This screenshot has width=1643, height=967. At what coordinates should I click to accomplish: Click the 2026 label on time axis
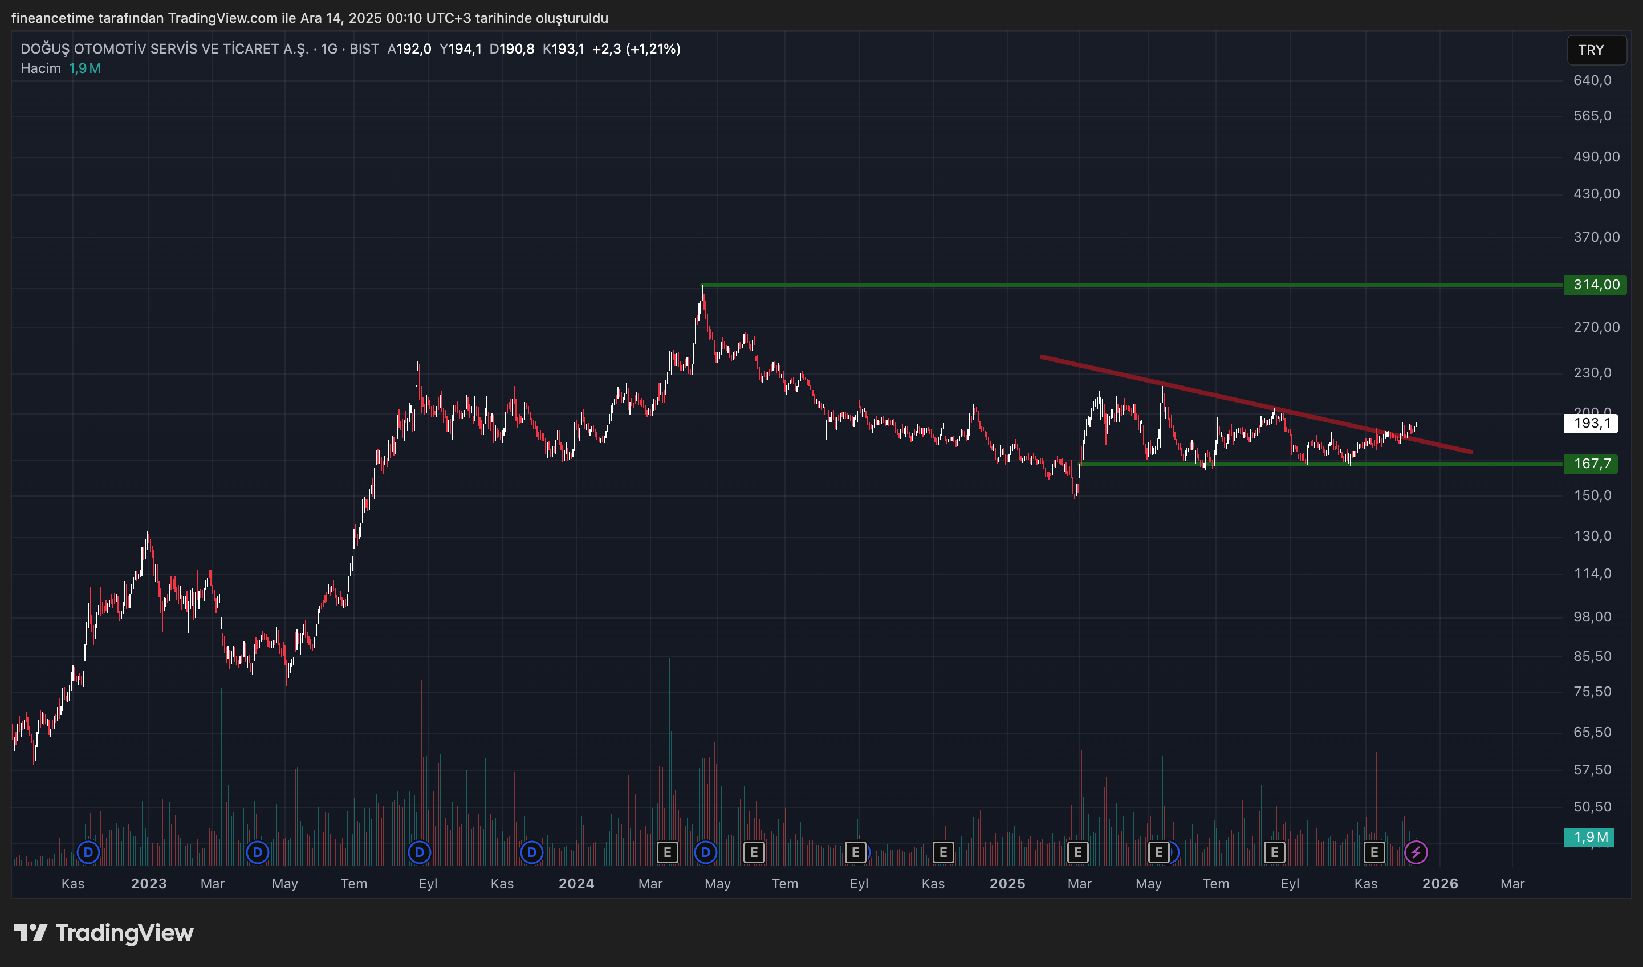(1439, 884)
